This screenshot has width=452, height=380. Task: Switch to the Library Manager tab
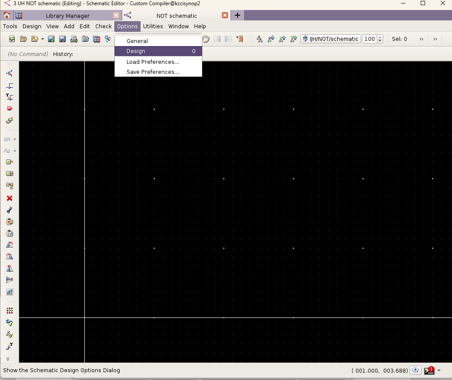[67, 16]
